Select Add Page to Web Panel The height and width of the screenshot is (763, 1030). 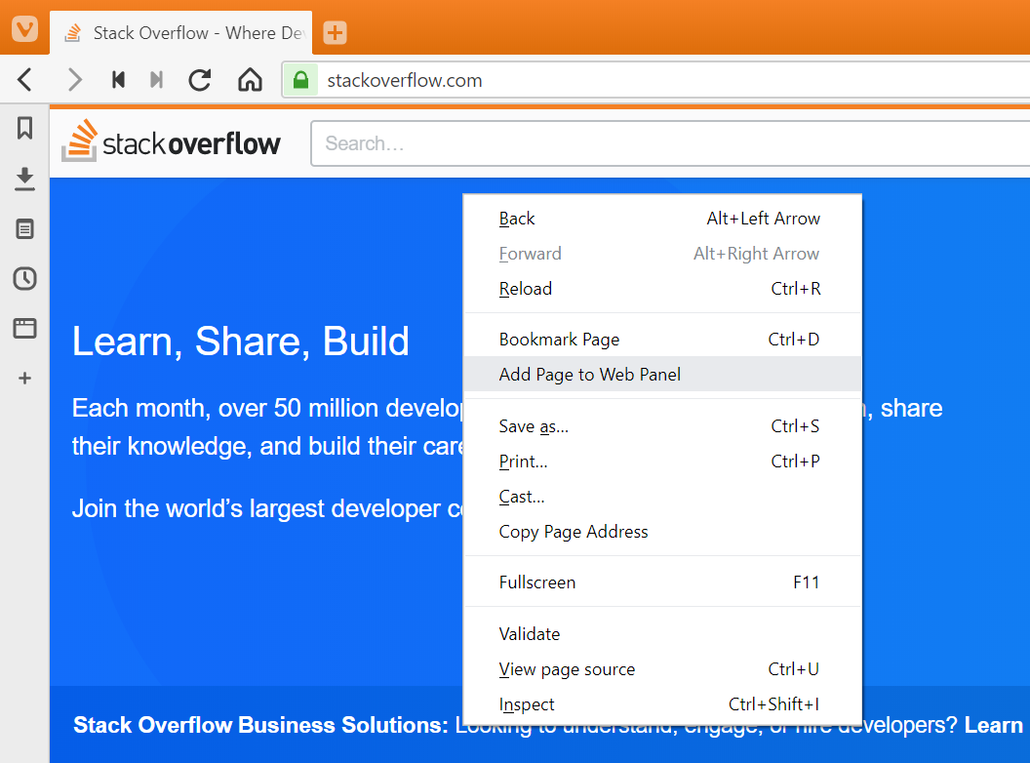click(x=662, y=374)
